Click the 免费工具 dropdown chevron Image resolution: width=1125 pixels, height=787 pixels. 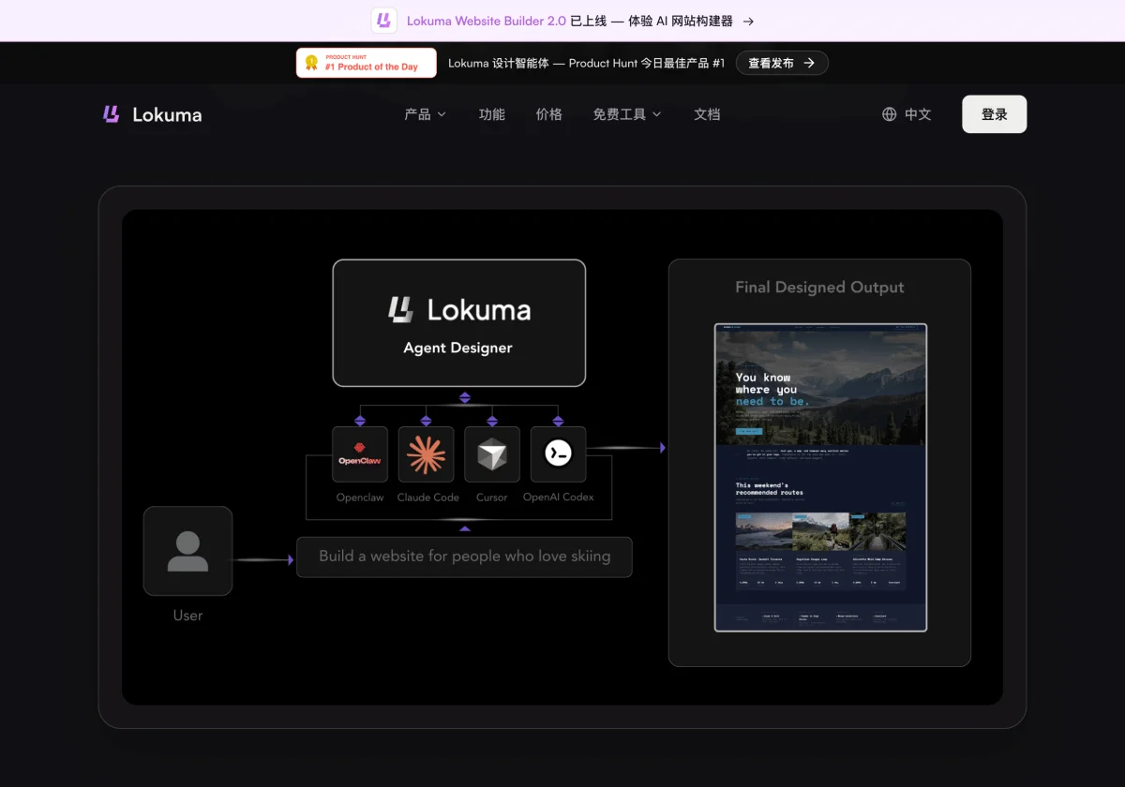(657, 114)
